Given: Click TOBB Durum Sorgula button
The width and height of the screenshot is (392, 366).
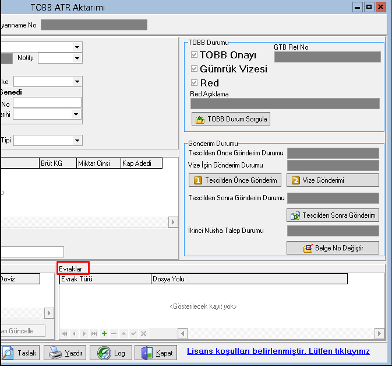Looking at the screenshot, I should click(231, 119).
